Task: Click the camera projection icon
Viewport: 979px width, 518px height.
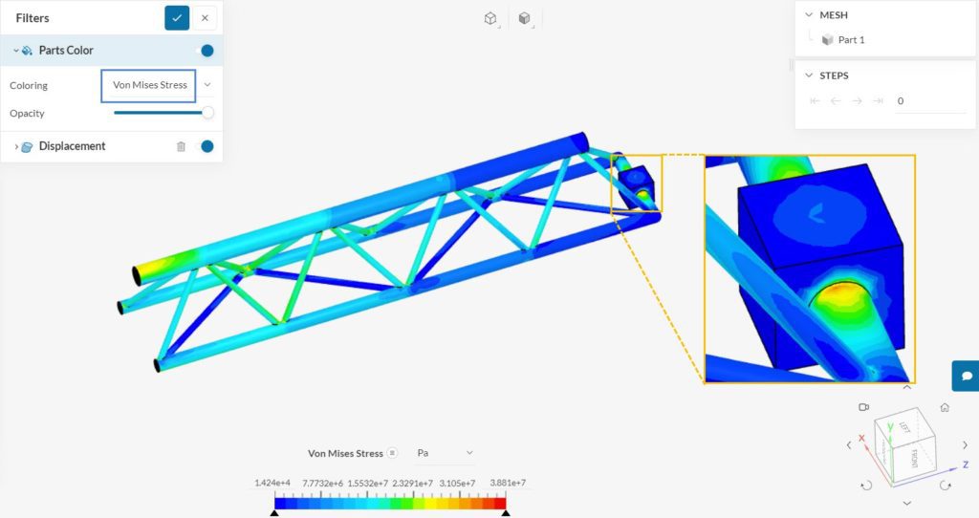Action: [863, 407]
